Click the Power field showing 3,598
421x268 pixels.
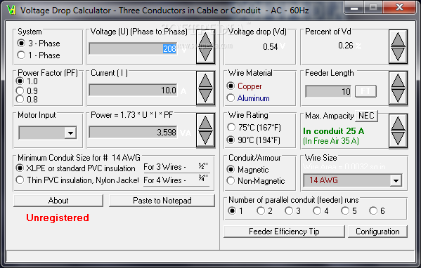tap(133, 132)
